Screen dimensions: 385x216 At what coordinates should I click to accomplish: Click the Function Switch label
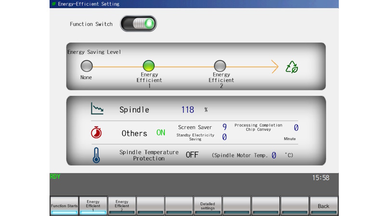pyautogui.click(x=91, y=24)
